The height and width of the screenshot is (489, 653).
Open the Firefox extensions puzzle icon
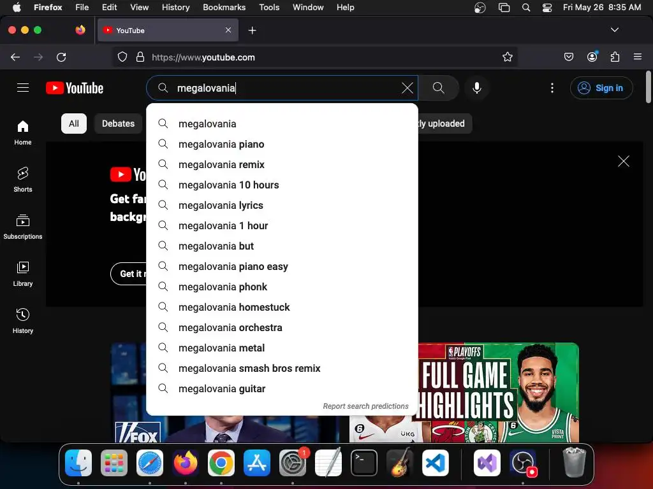[615, 57]
